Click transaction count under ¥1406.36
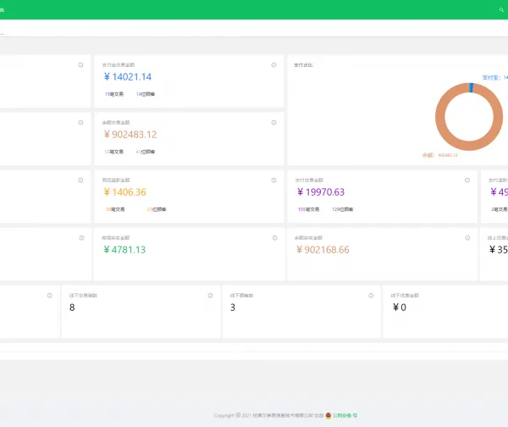The height and width of the screenshot is (427, 508). pos(115,209)
